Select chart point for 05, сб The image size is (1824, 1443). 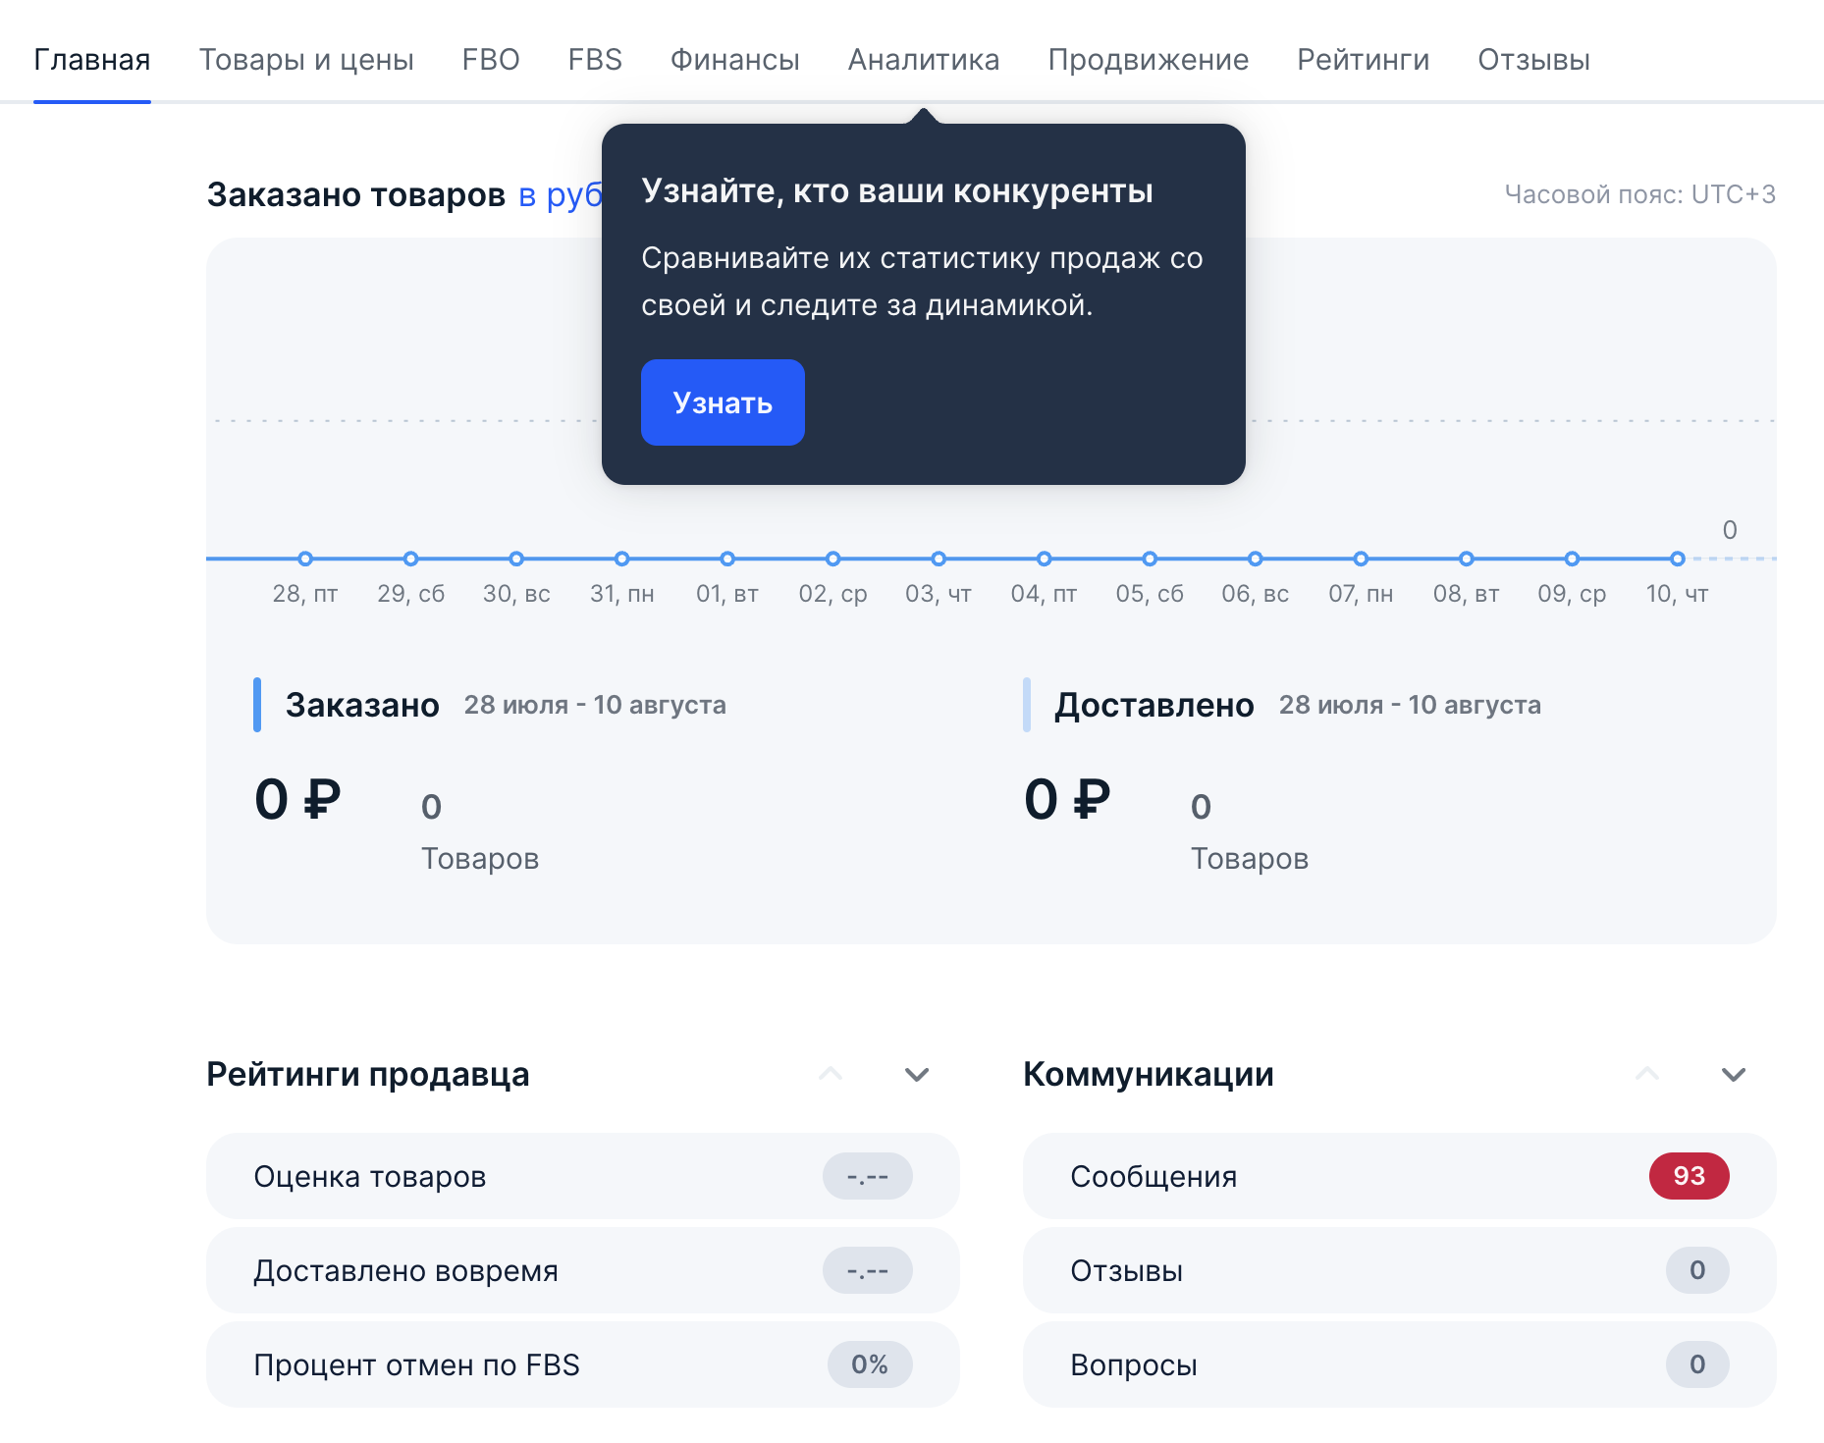pyautogui.click(x=1150, y=559)
